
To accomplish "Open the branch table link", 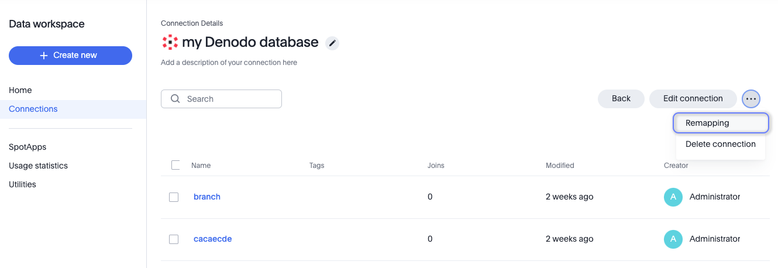I will (x=207, y=197).
